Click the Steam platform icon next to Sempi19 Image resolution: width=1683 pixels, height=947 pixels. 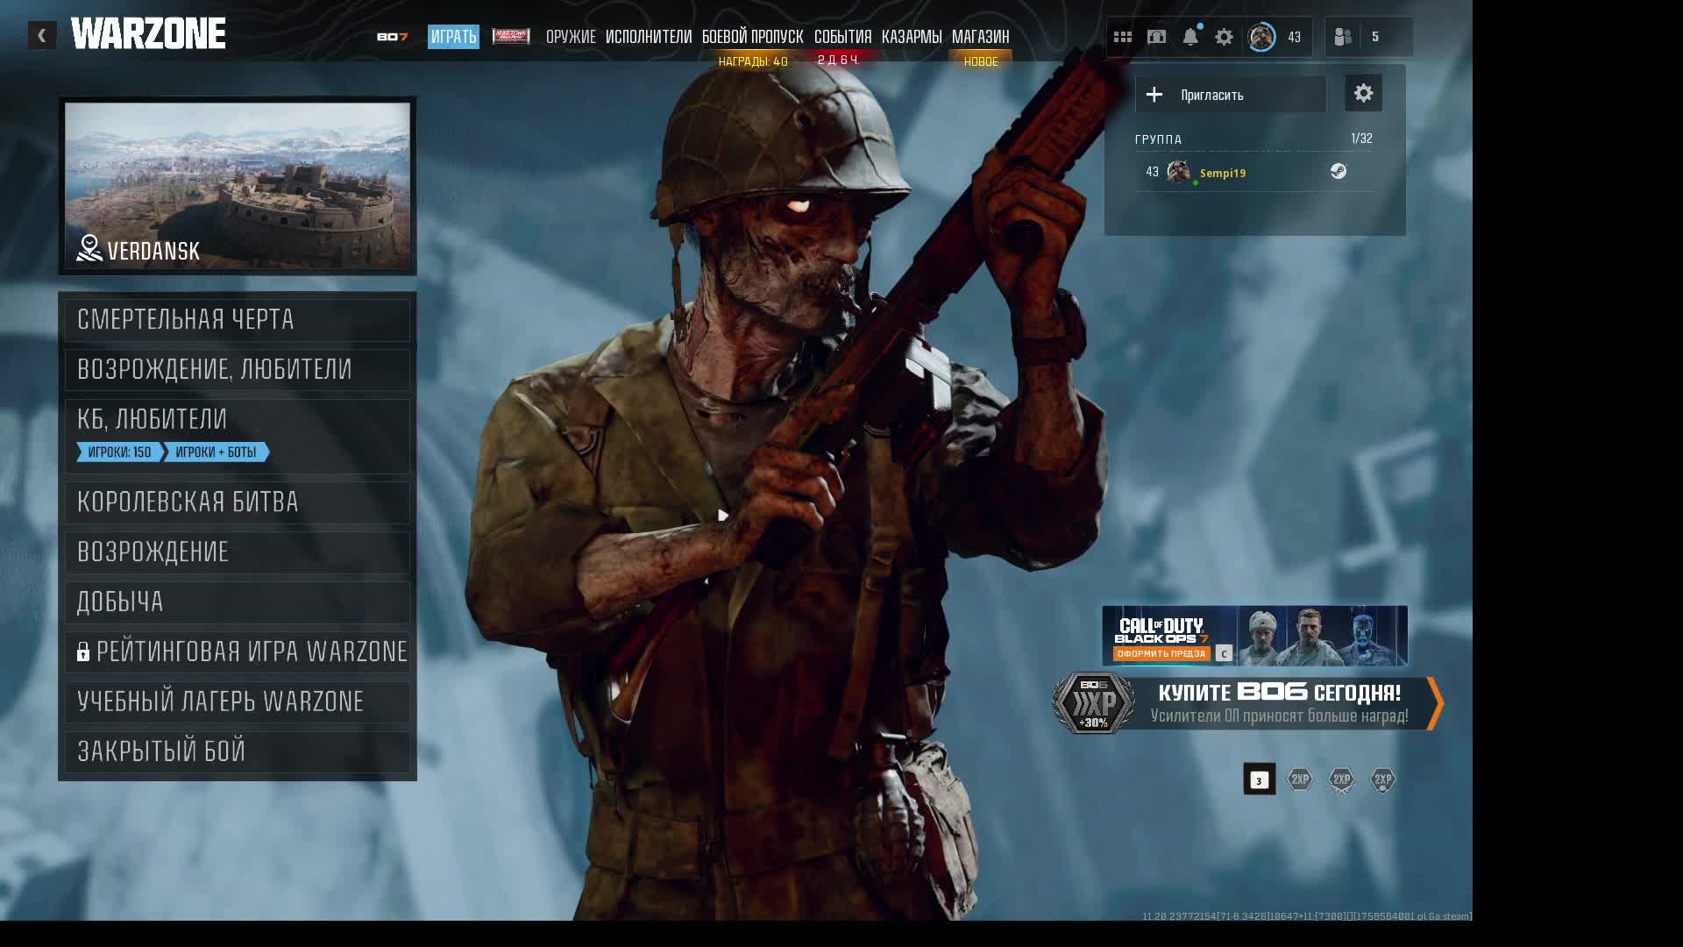tap(1338, 172)
